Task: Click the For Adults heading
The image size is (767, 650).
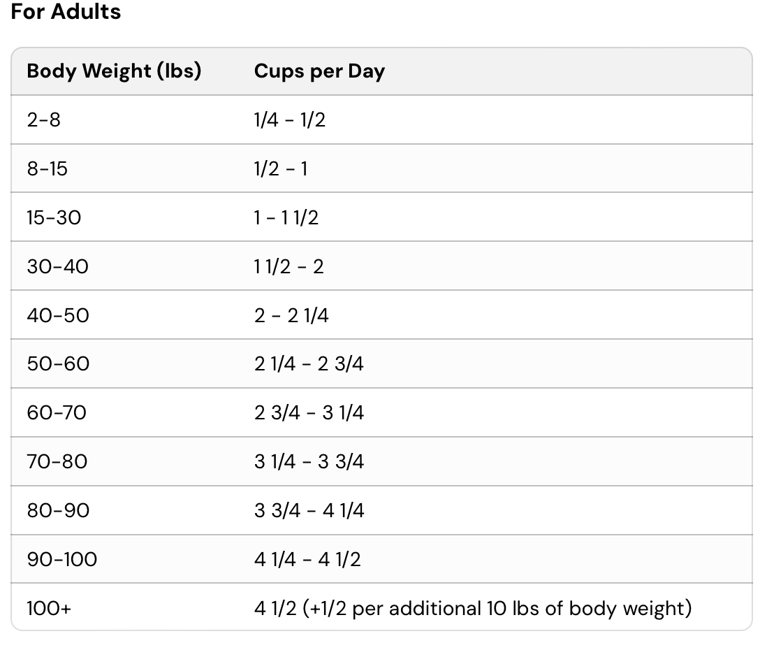Action: tap(66, 12)
